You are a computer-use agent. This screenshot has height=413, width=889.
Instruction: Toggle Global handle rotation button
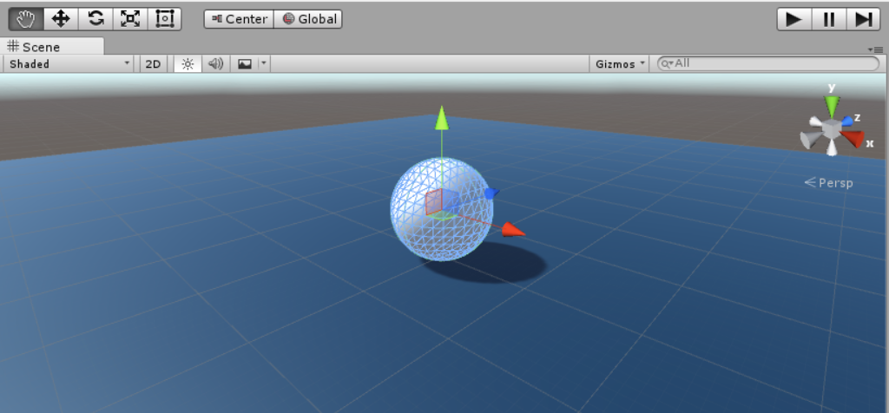pyautogui.click(x=308, y=19)
